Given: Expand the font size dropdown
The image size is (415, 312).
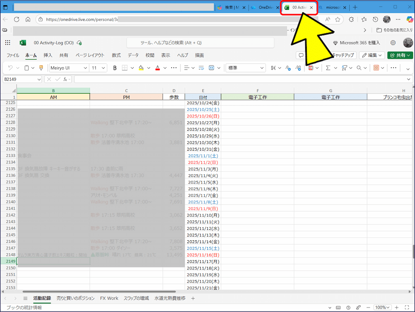Looking at the screenshot, I should [x=103, y=68].
